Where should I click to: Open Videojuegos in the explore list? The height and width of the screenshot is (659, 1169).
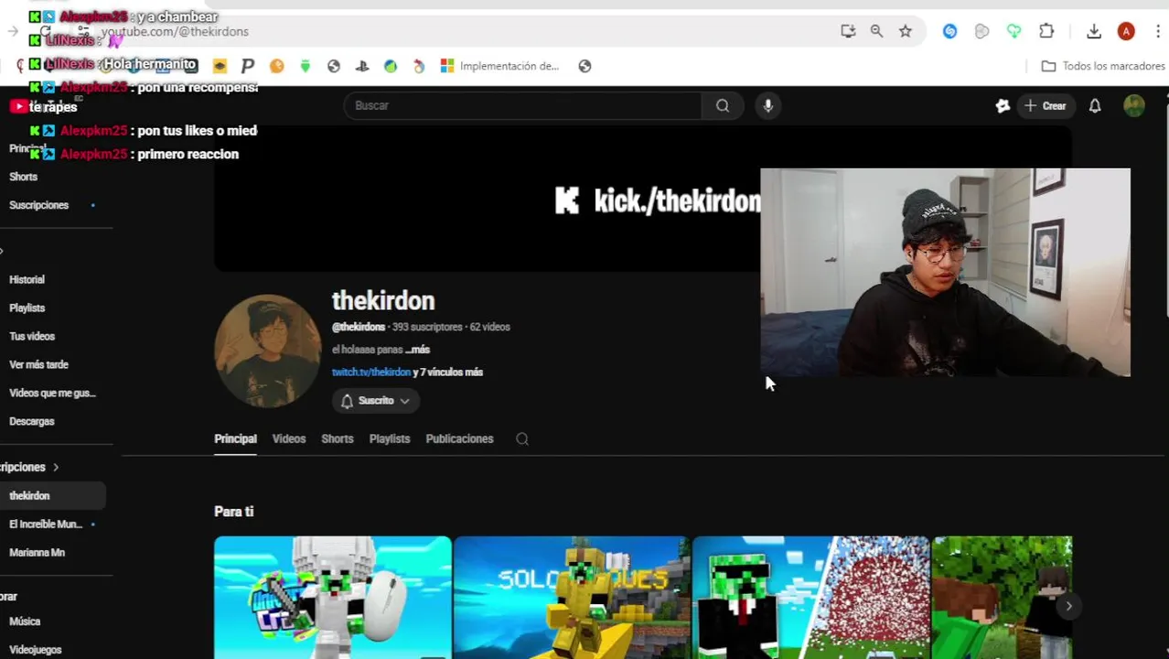[x=35, y=649]
